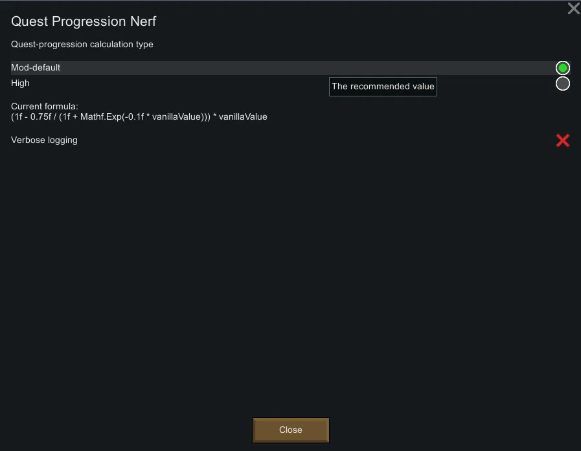The height and width of the screenshot is (451, 581).
Task: Click the Mod-default option label
Action: tap(36, 67)
